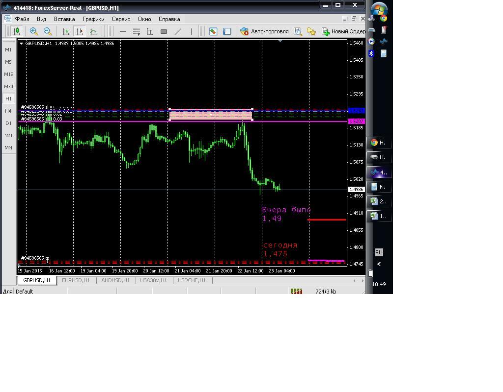Image resolution: width=503 pixels, height=392 pixels.
Task: Toggle chart auto-scroll to latest bar
Action: click(66, 31)
